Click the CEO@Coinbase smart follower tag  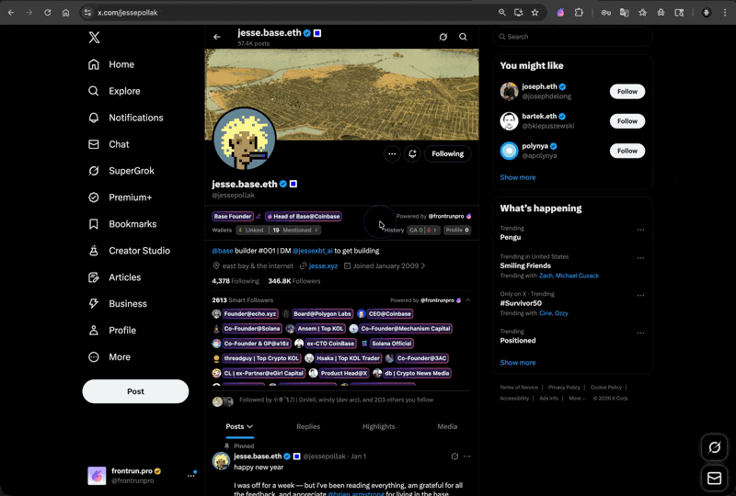coord(389,314)
